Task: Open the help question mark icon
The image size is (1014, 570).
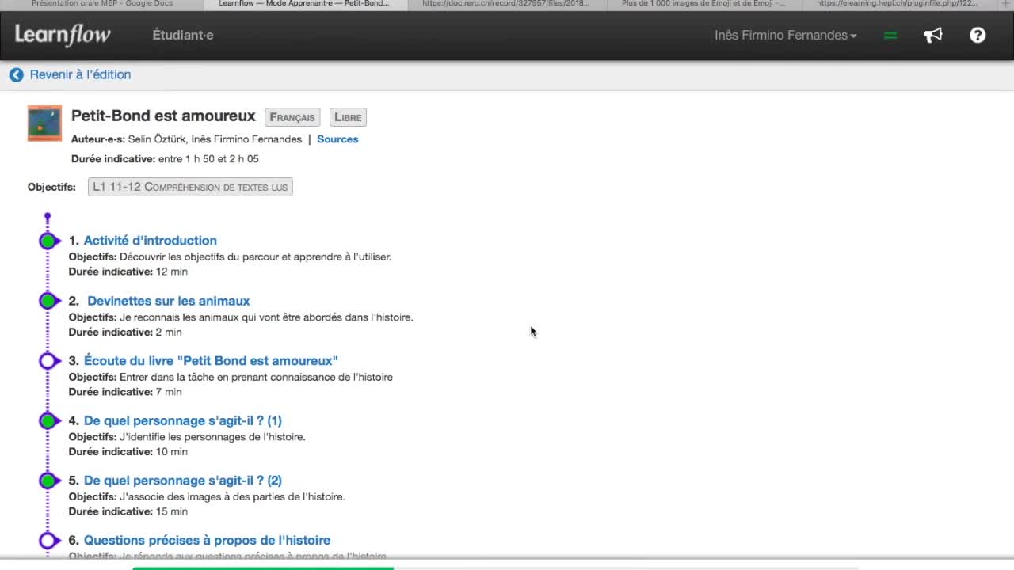Action: 978,35
